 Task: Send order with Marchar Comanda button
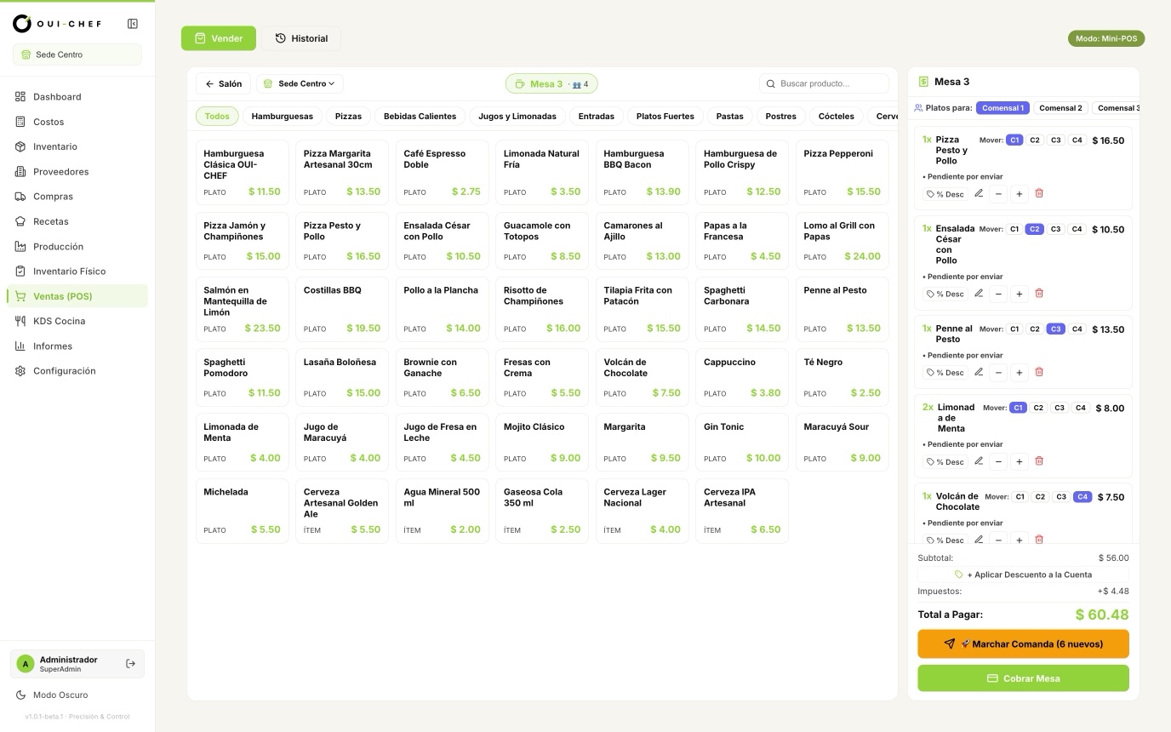click(x=1023, y=643)
